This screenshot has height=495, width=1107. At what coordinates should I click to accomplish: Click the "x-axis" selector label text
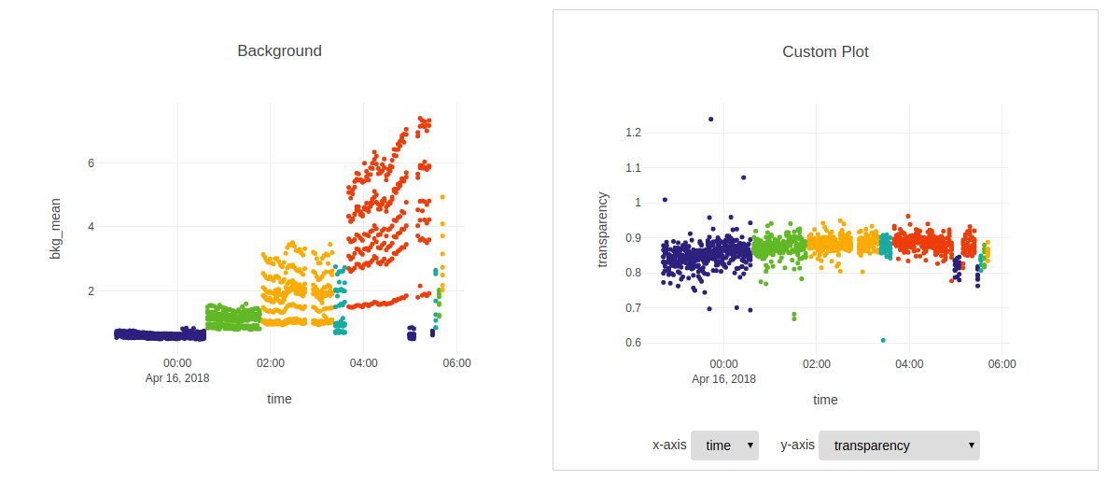click(x=669, y=445)
